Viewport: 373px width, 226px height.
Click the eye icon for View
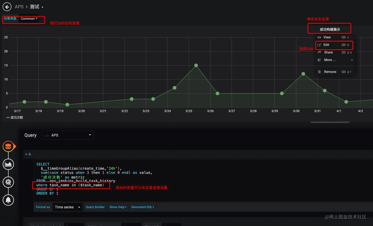(x=319, y=37)
